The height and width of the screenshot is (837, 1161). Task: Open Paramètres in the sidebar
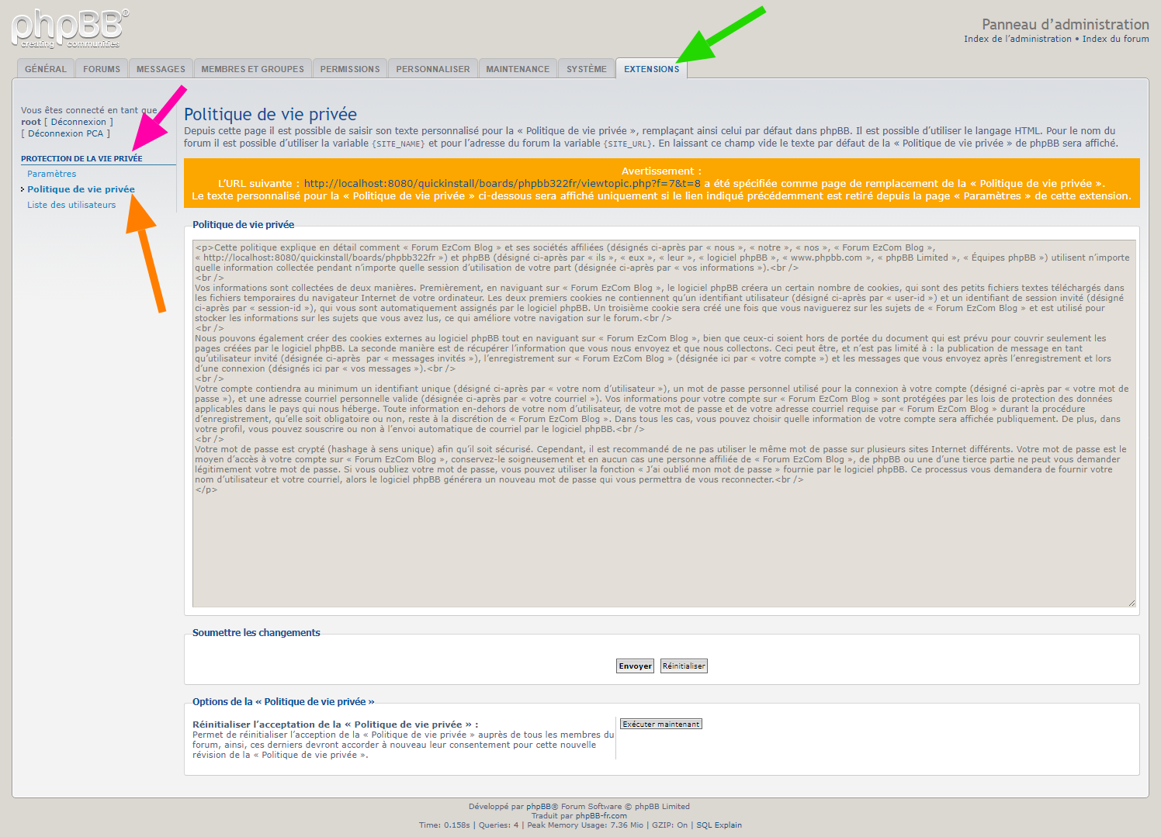point(52,174)
